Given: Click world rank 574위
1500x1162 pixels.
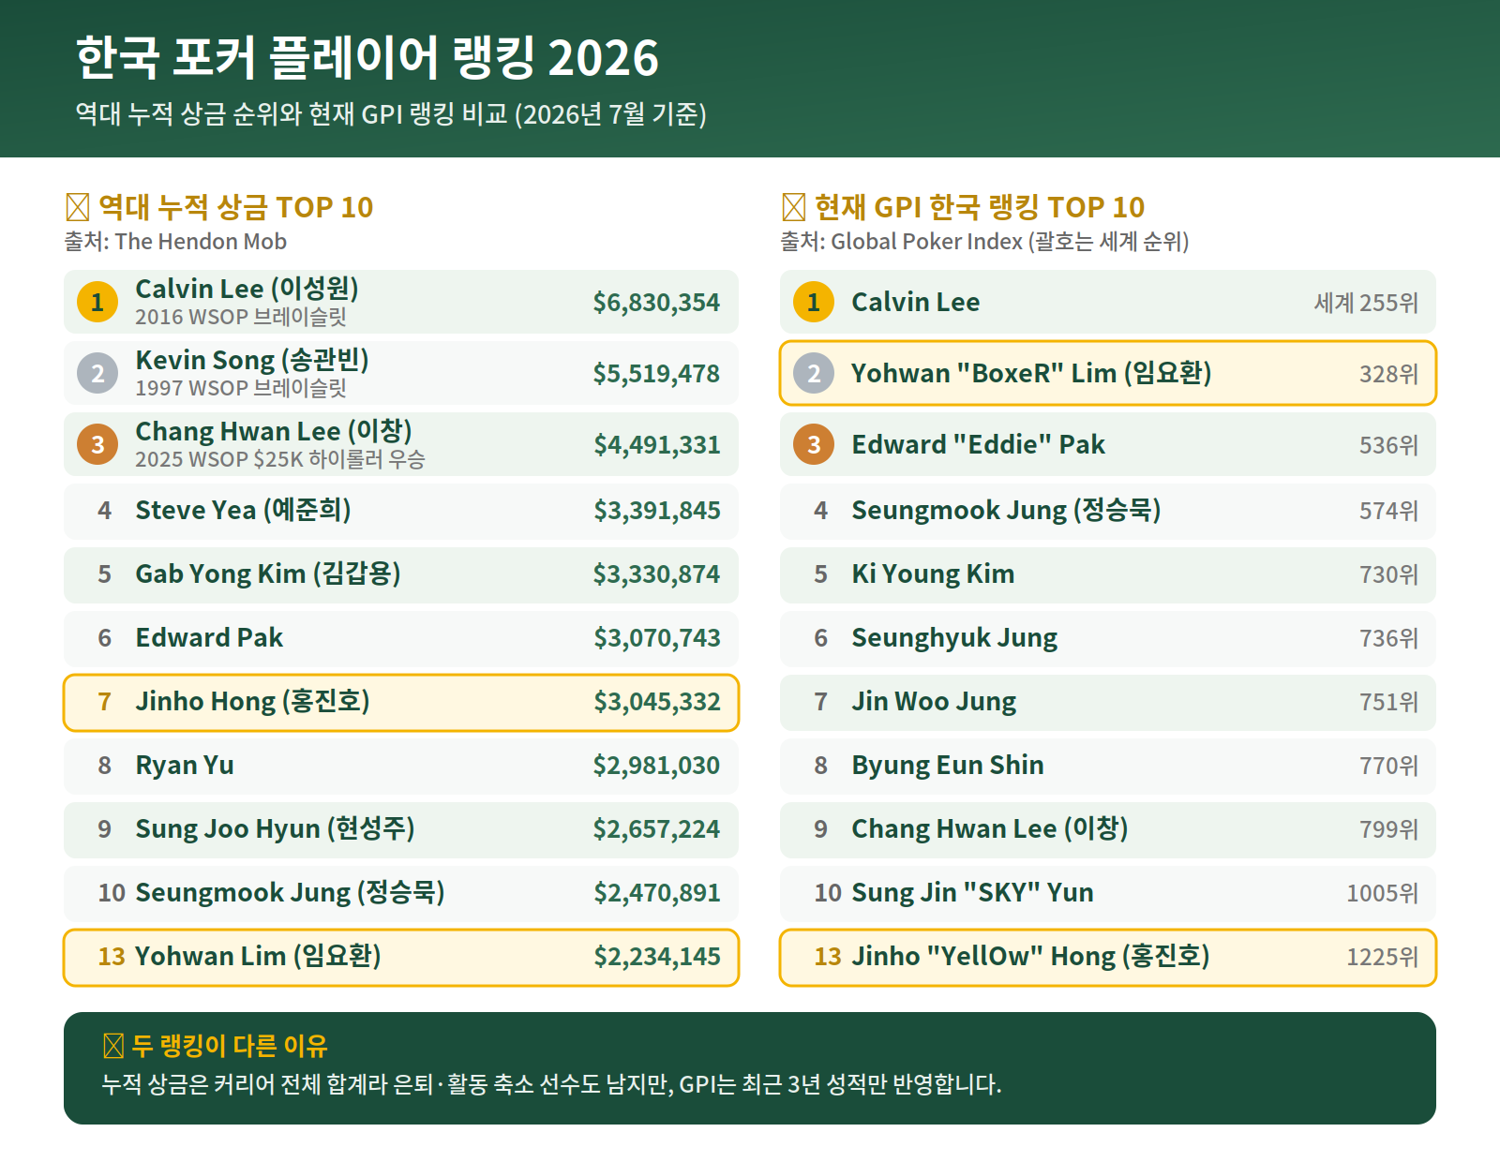Looking at the screenshot, I should 1389,511.
